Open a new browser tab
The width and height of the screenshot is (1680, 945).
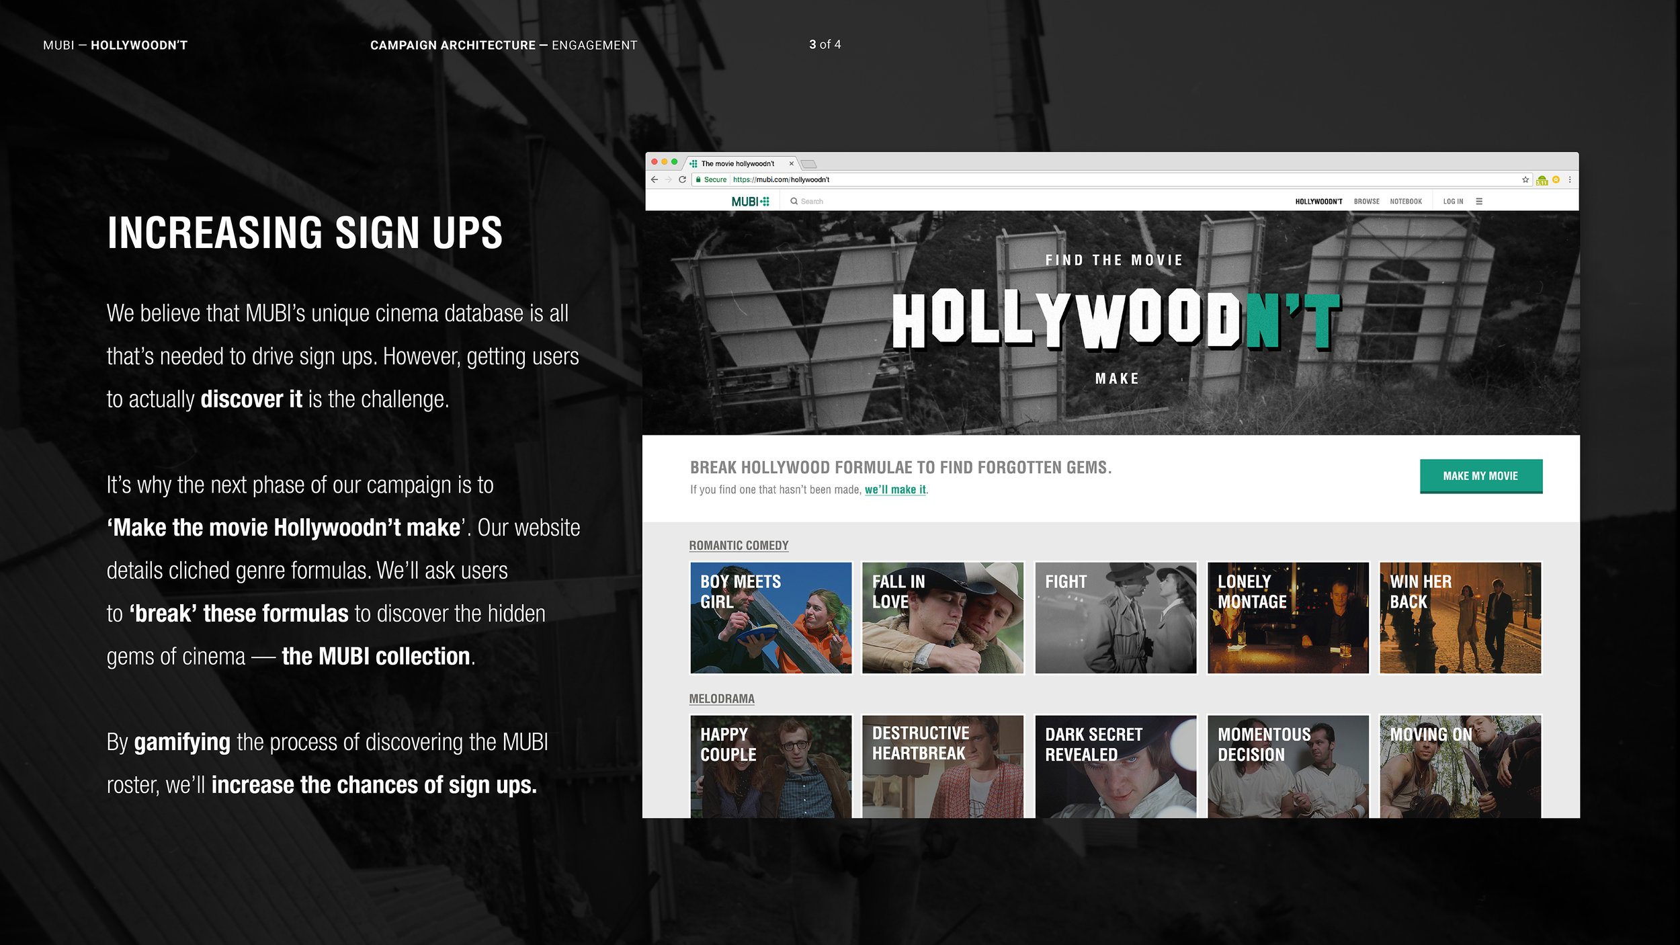pyautogui.click(x=808, y=164)
